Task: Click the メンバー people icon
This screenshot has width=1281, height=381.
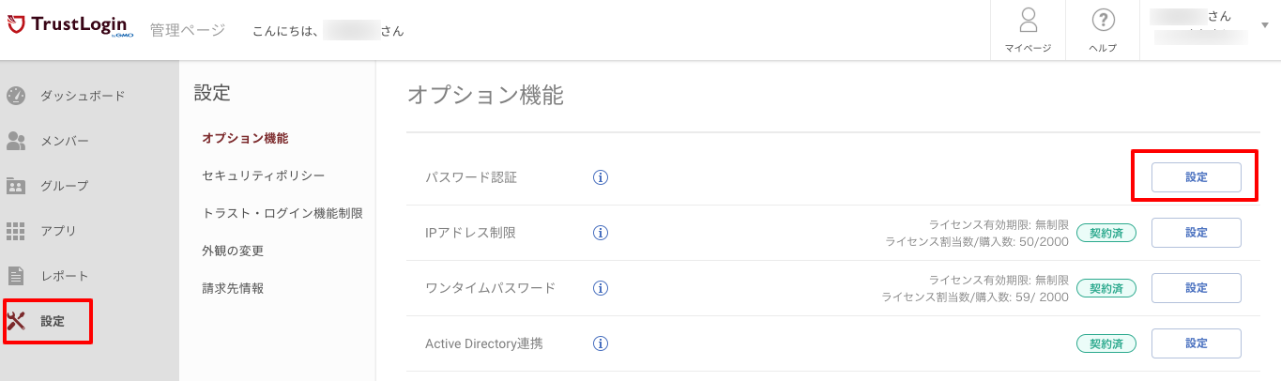Action: (x=16, y=141)
